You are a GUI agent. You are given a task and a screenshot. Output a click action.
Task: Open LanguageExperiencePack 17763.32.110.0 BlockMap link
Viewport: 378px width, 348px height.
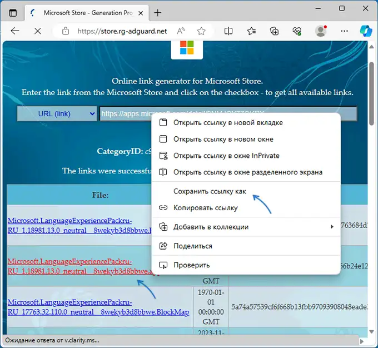(98, 307)
